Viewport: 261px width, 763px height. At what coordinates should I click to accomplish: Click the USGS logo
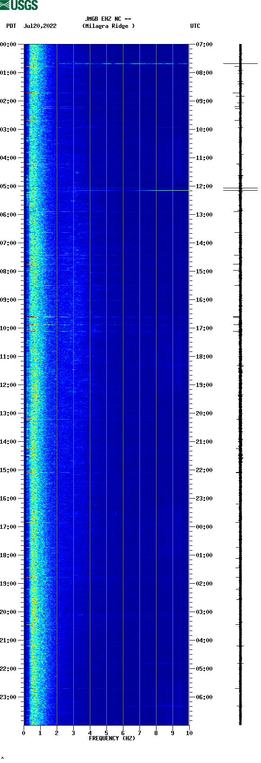19,5
